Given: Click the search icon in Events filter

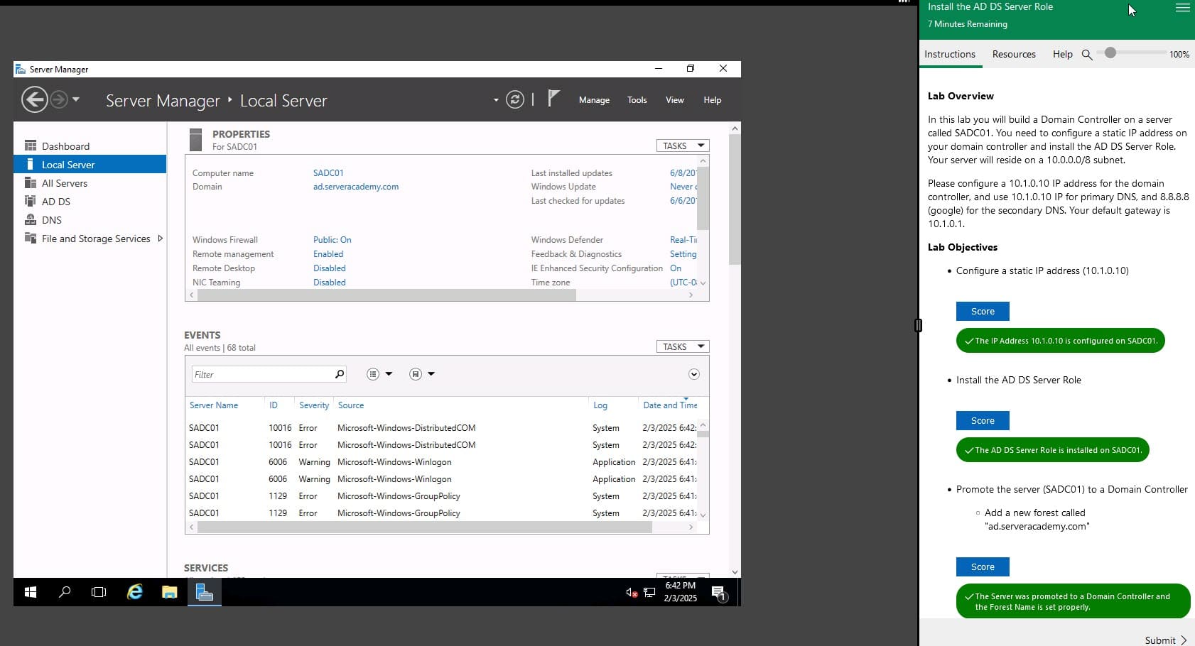Looking at the screenshot, I should [x=340, y=374].
